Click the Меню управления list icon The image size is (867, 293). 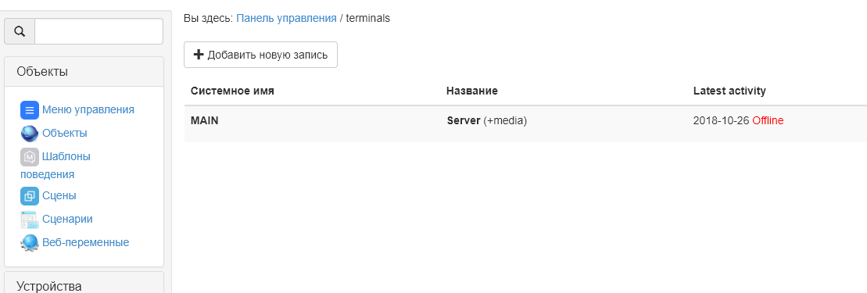[29, 110]
